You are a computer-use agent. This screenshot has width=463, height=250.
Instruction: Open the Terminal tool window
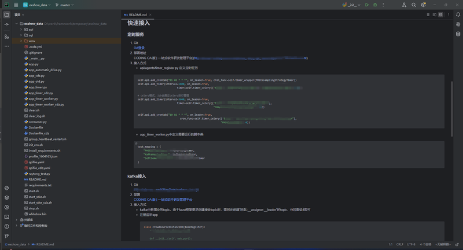[6, 216]
